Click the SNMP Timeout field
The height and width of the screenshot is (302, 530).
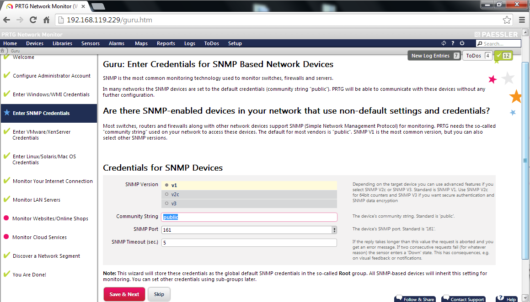click(x=249, y=243)
